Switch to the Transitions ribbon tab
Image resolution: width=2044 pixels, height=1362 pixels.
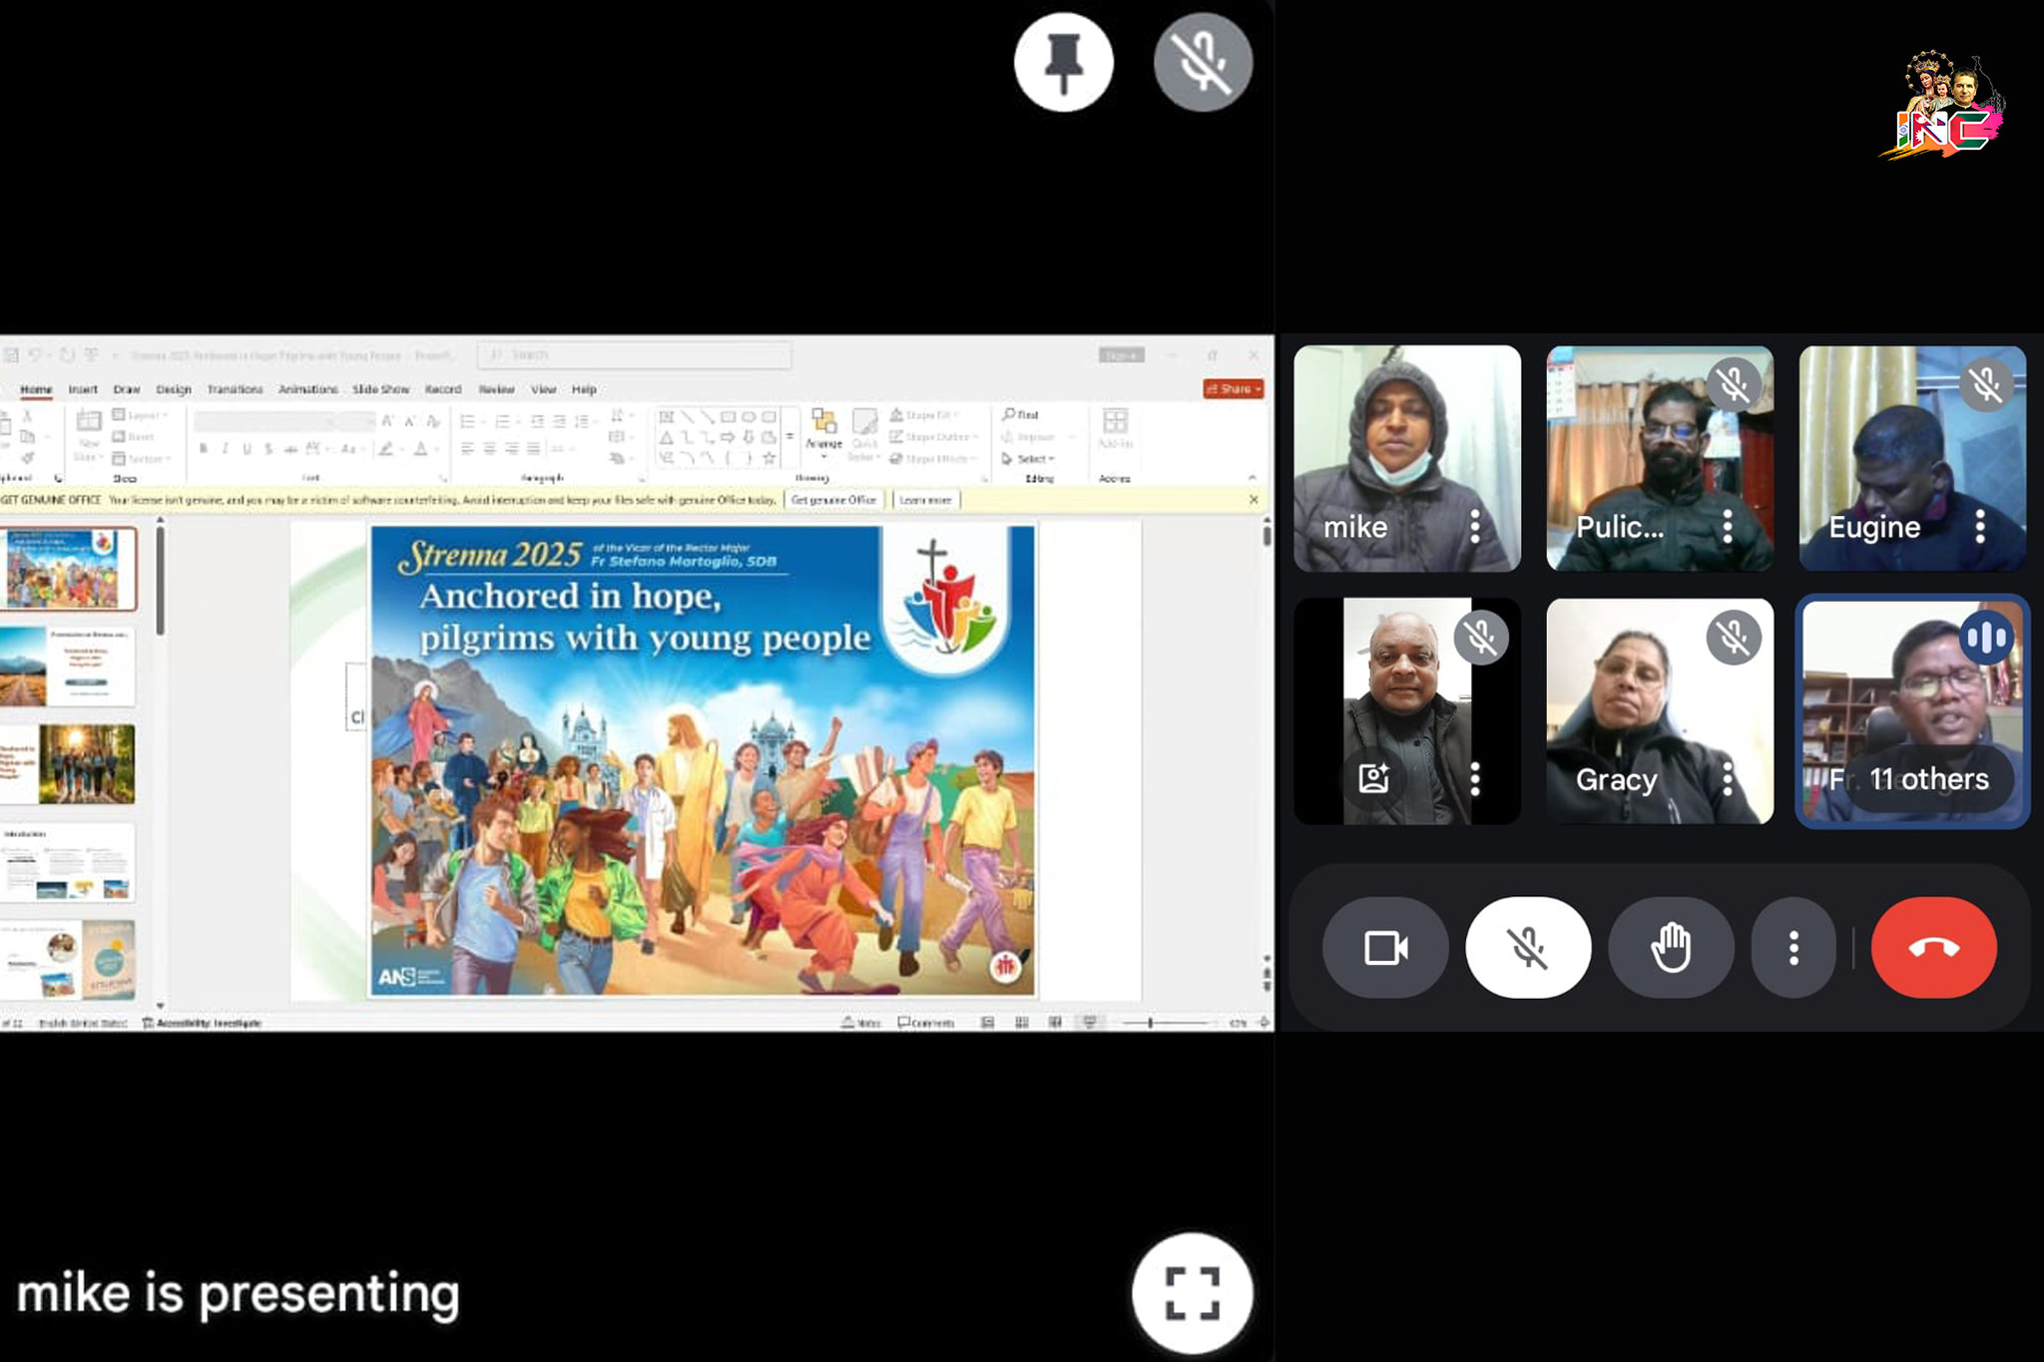click(236, 389)
